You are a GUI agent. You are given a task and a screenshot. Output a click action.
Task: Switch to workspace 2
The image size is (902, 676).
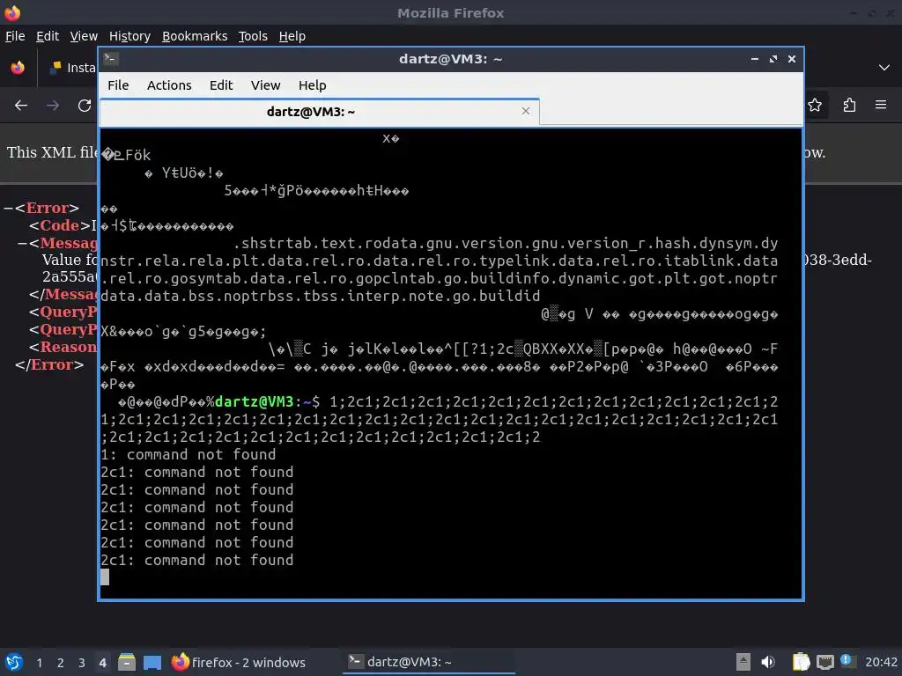[x=61, y=663]
